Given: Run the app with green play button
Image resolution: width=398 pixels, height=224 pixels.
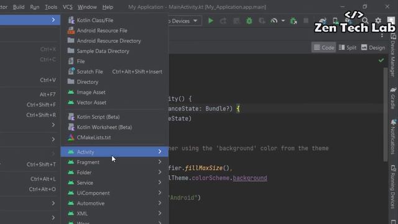Looking at the screenshot, I should (x=210, y=21).
